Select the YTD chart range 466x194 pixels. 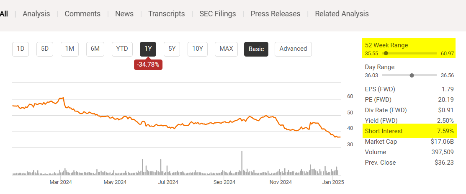click(x=122, y=49)
